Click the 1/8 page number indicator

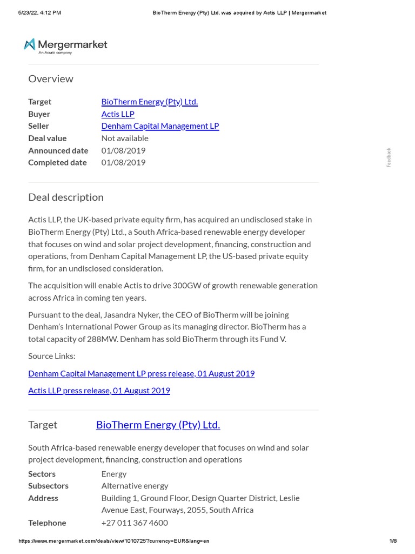[393, 541]
